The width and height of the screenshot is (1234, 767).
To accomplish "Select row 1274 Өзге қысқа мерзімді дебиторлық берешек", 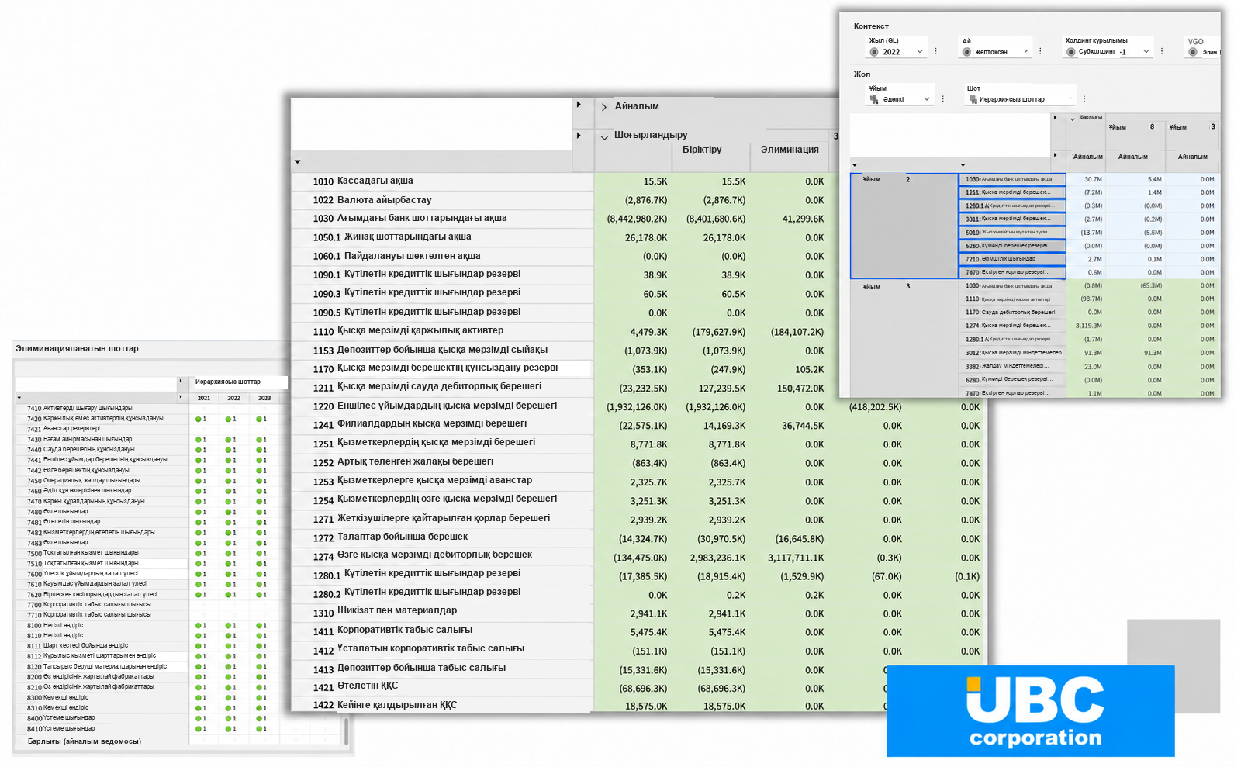I will [x=443, y=555].
